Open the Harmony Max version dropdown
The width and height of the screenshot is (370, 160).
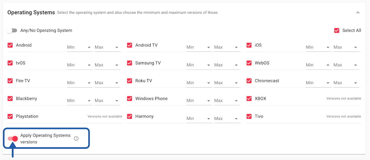(x=226, y=119)
